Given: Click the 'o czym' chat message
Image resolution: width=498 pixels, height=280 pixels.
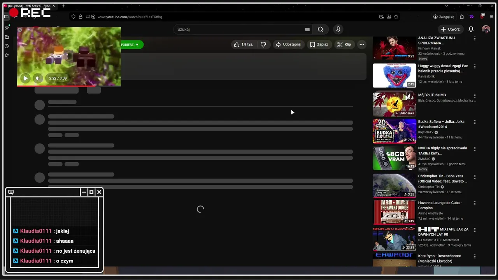Looking at the screenshot, I should [65, 261].
